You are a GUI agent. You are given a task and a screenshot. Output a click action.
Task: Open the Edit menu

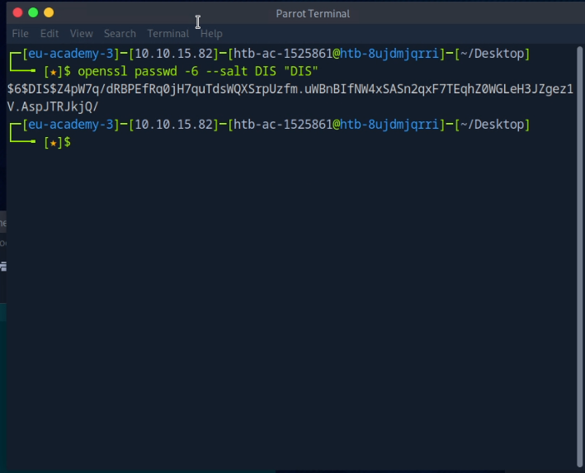50,34
